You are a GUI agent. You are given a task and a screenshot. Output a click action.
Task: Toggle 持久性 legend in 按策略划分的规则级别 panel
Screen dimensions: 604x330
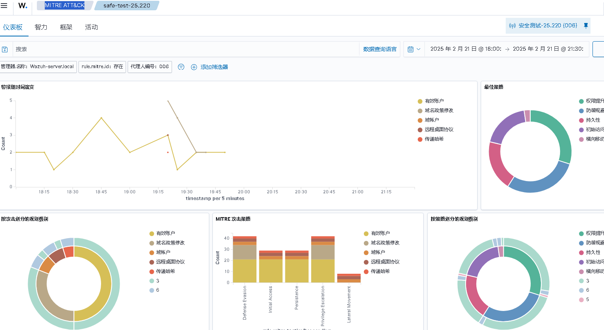(x=593, y=252)
